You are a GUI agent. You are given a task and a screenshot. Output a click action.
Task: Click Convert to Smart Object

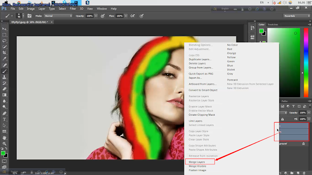[203, 90]
